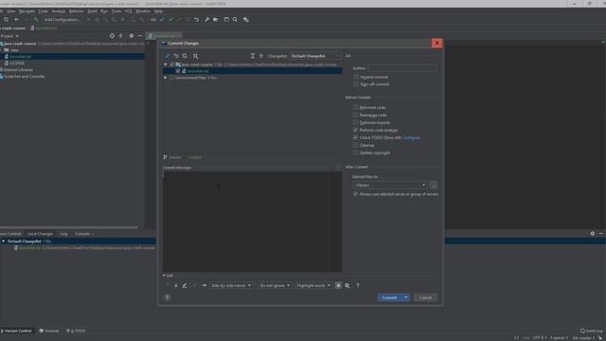
Task: Open diff settings magnifier icon
Action: pos(348,285)
